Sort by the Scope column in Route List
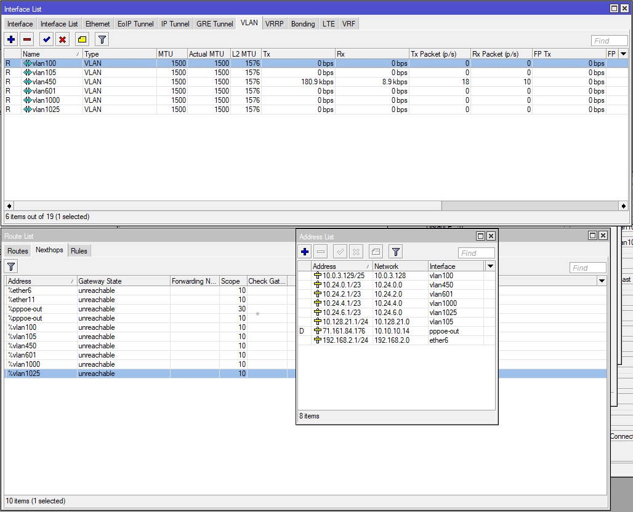This screenshot has height=512, width=633. [x=233, y=281]
